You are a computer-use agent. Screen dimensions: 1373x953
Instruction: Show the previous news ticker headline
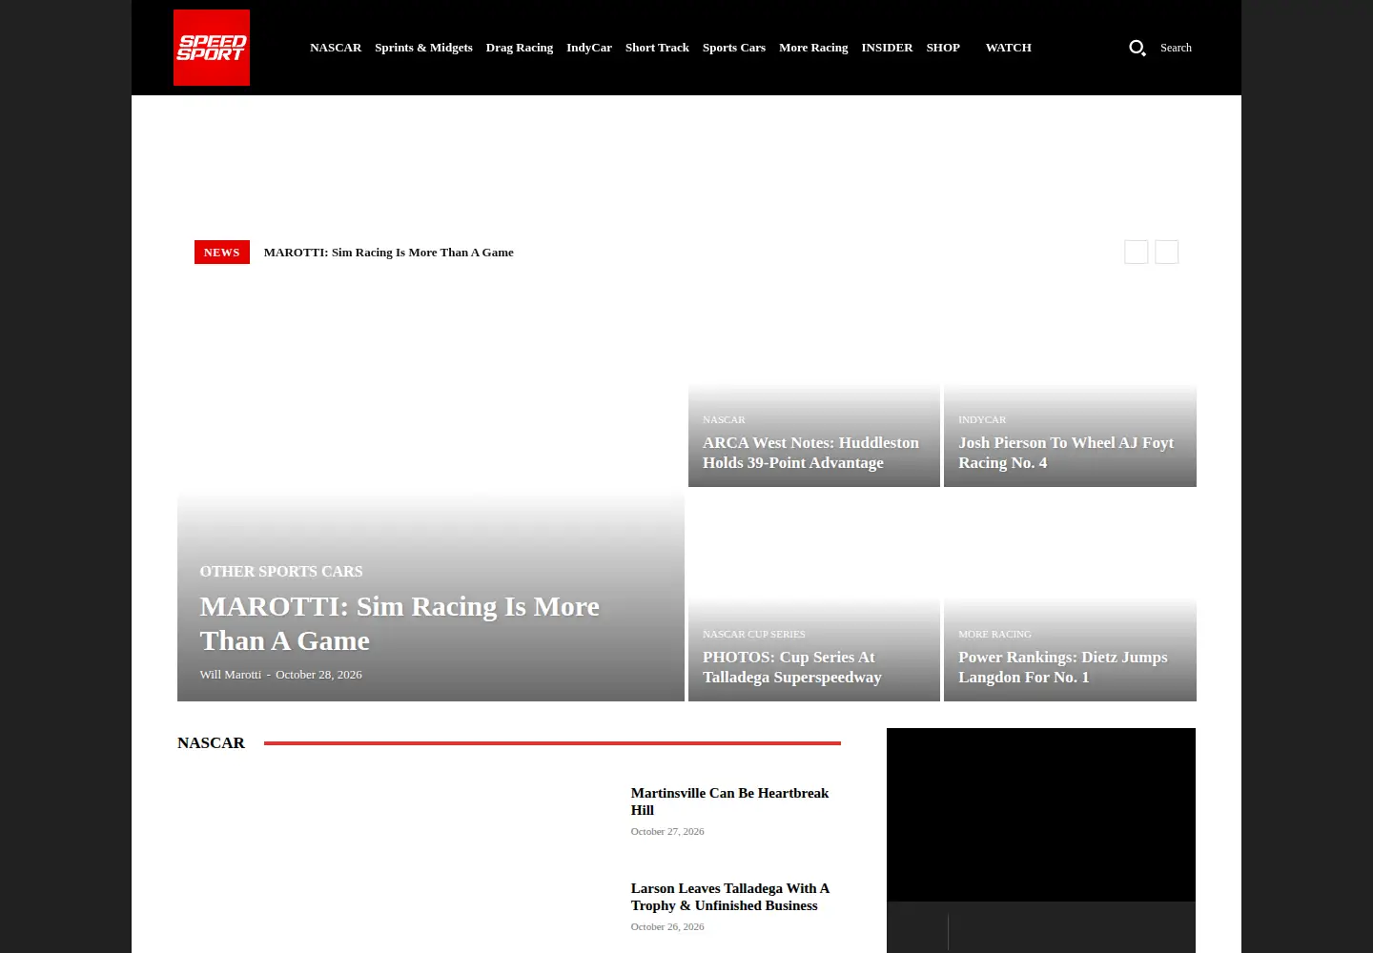click(1137, 252)
